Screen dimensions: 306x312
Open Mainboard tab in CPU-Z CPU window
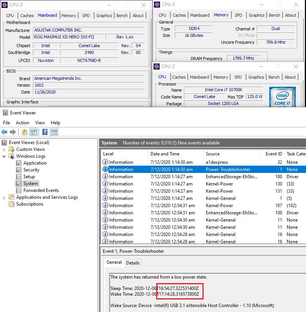[199, 77]
